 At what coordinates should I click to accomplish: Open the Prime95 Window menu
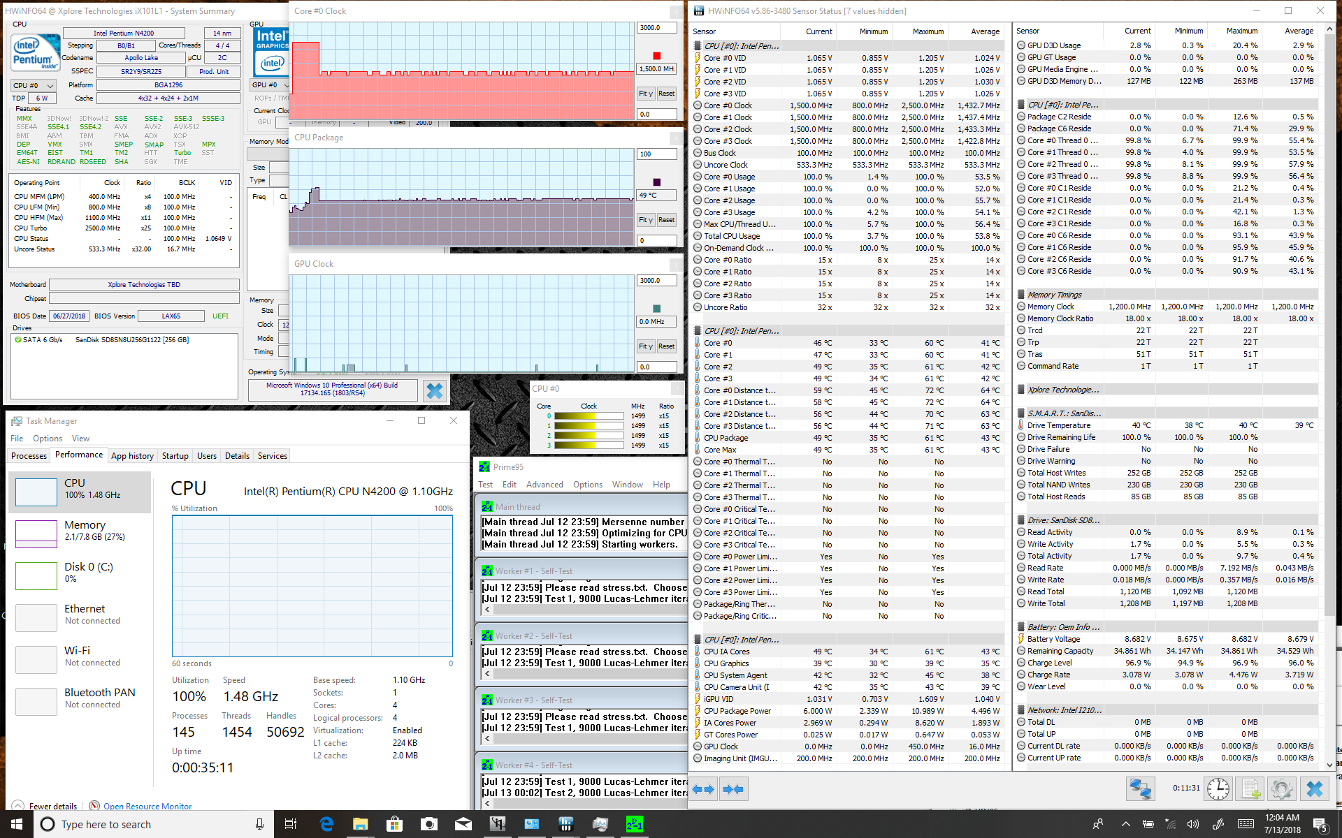pos(627,485)
